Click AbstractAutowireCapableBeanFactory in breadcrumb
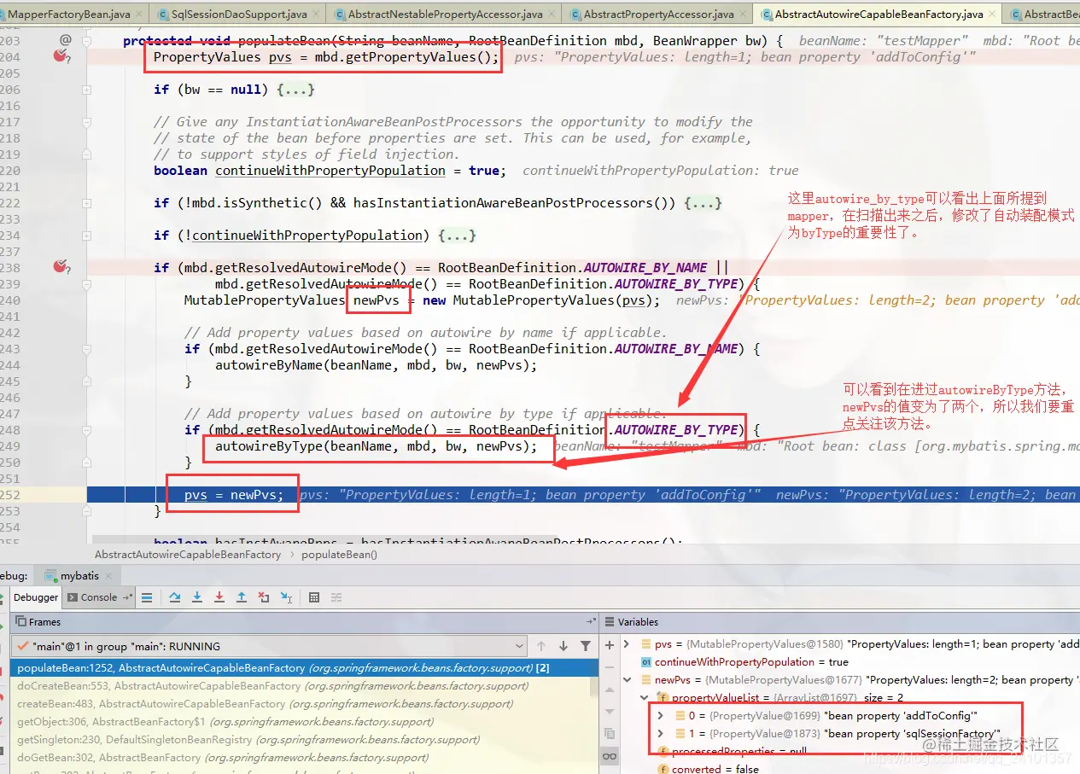This screenshot has width=1080, height=774. [x=188, y=554]
